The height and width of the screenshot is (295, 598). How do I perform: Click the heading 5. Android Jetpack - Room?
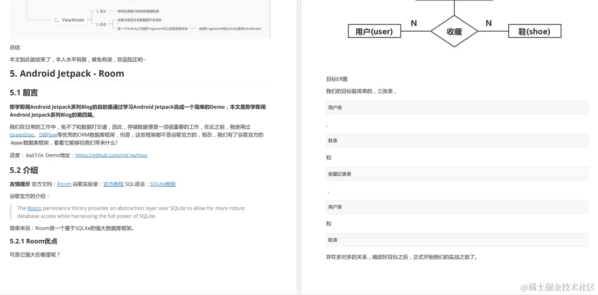[x=67, y=73]
